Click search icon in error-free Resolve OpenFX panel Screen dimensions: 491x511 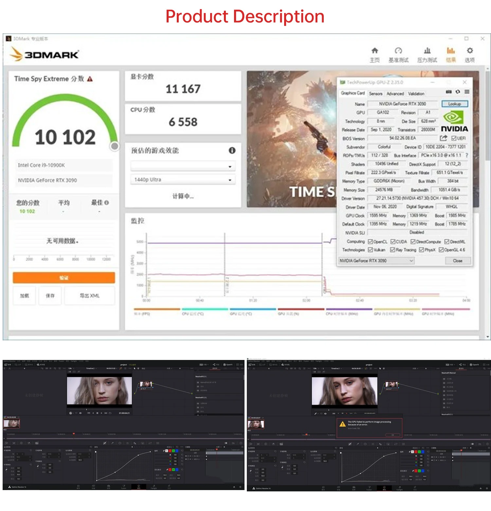(238, 368)
